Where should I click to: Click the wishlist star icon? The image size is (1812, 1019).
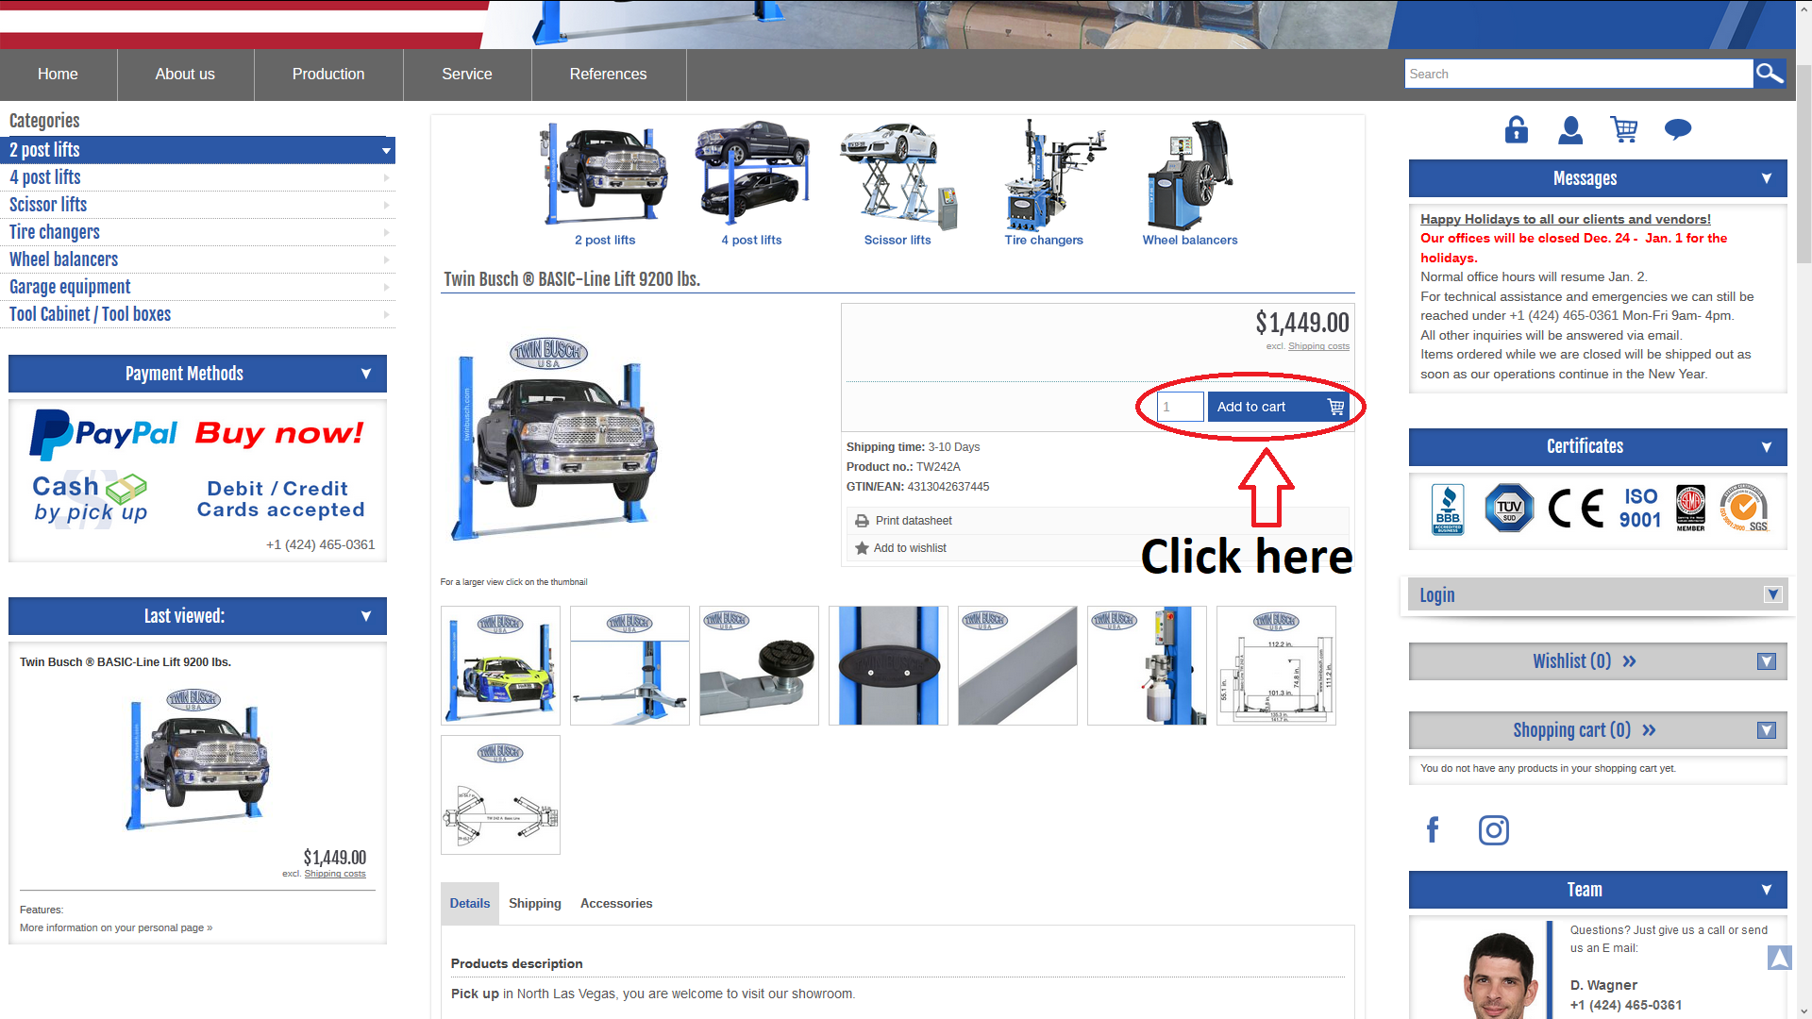862,548
